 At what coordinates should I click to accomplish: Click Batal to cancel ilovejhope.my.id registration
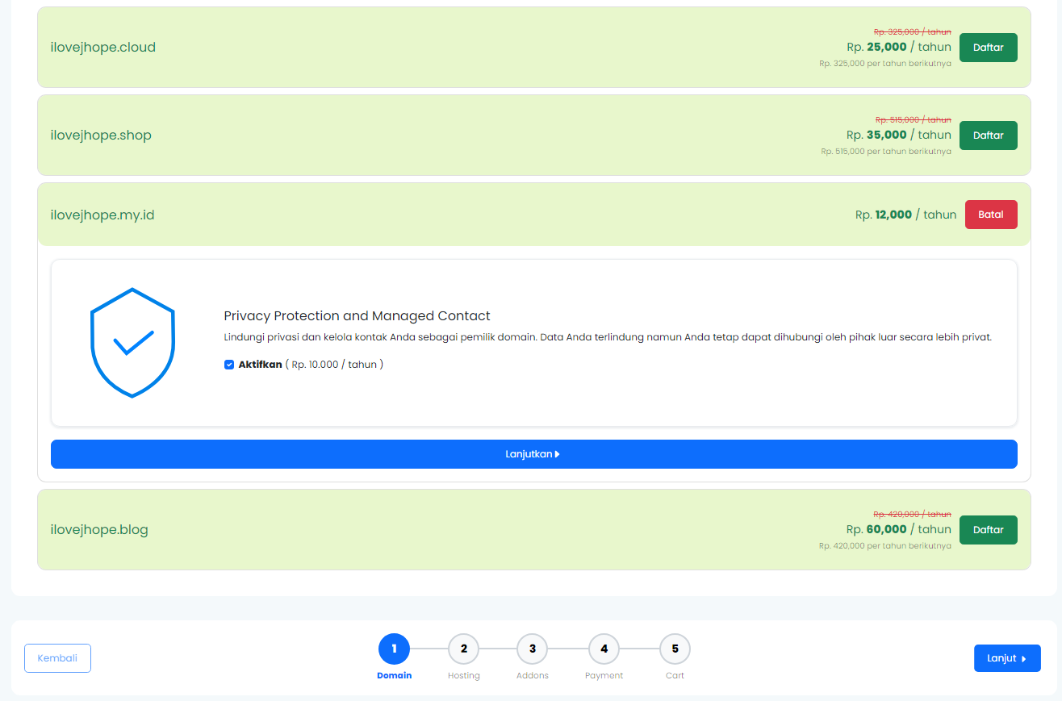[x=991, y=214]
